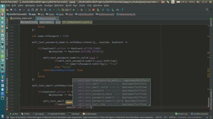Open Ubuntu system settings gear
Screen dimensions: 213x119
[x=210, y=2]
